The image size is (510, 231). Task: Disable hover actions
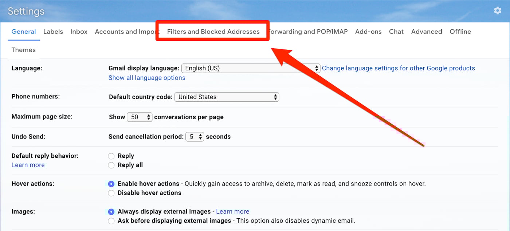click(111, 193)
